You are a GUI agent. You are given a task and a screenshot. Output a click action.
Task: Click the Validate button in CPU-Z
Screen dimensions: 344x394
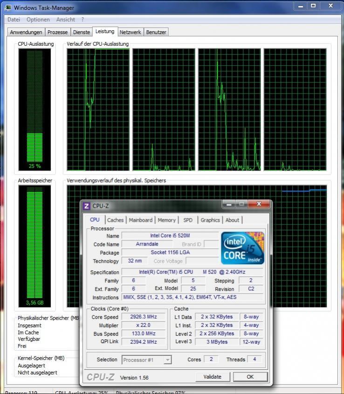coord(213,377)
